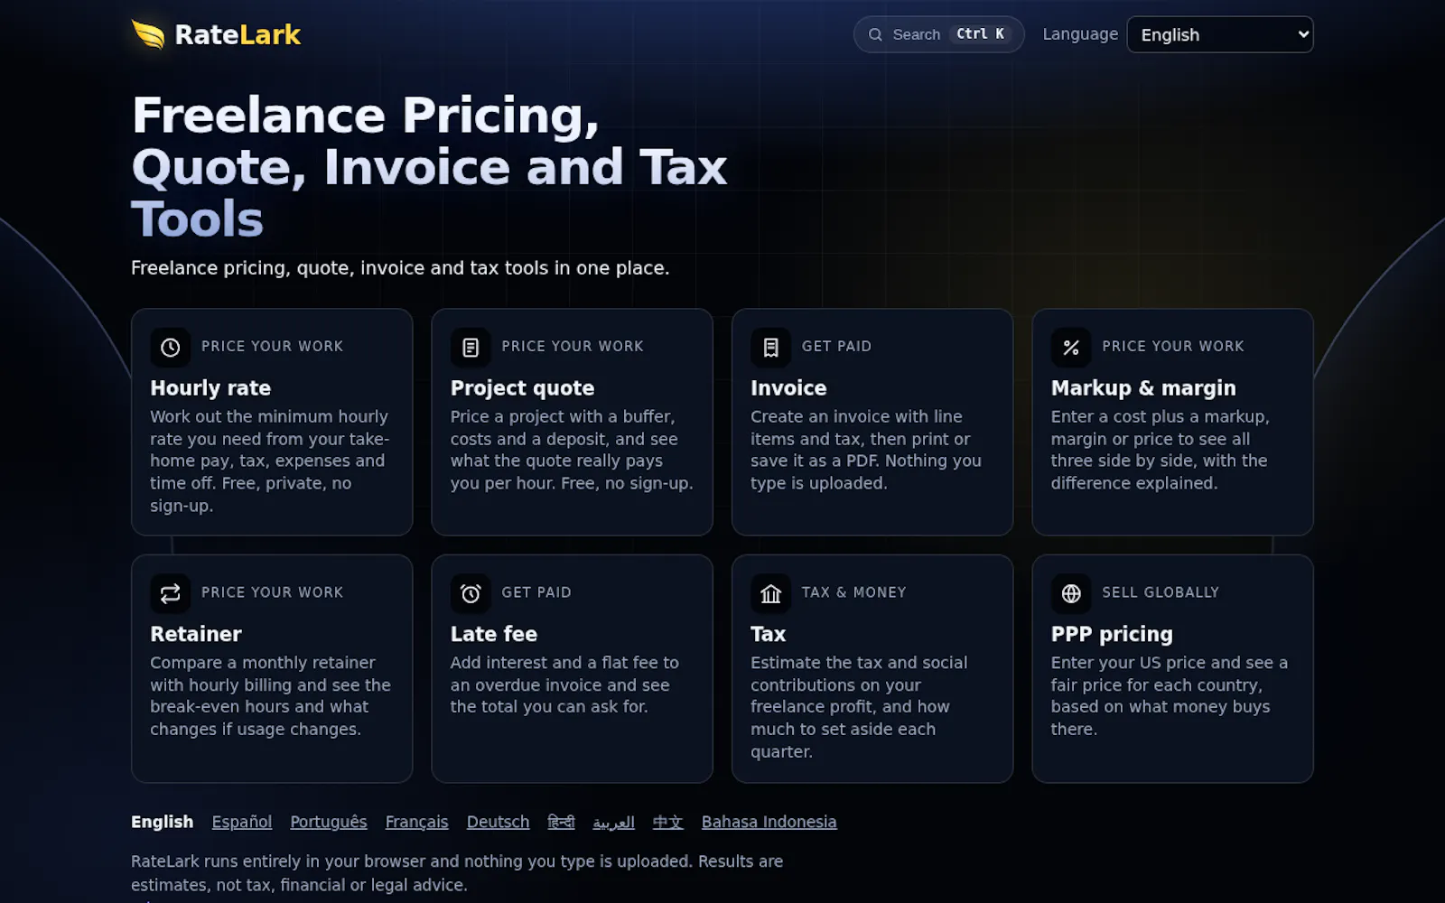Click the 'Ctrl K' shortcut hint
1445x903 pixels.
(981, 34)
